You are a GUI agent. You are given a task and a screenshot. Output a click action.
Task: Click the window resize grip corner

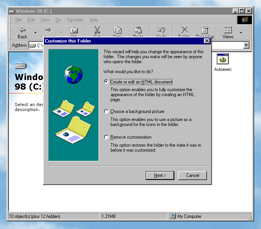[x=250, y=217]
